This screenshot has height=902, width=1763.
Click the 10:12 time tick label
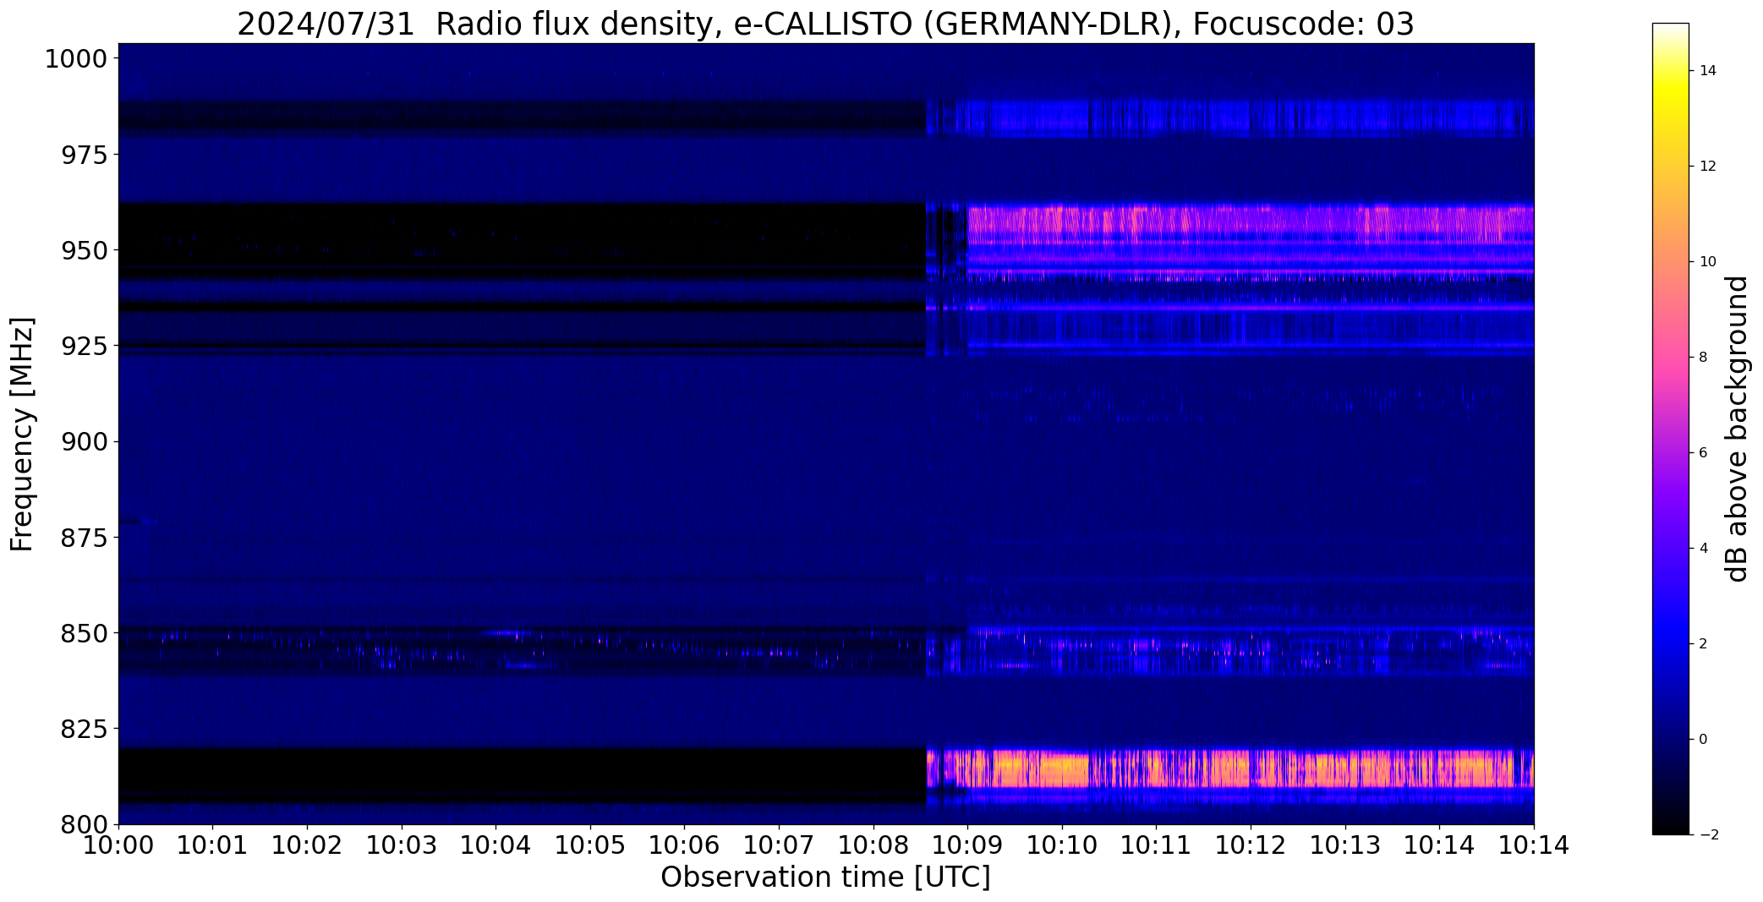pyautogui.click(x=1250, y=845)
